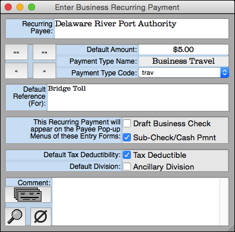The height and width of the screenshot is (232, 235).
Task: Open search with the magnifying glass button
Action: coord(15,216)
